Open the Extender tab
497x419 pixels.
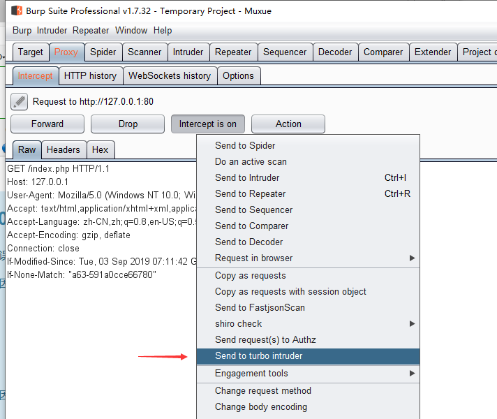[x=433, y=52]
